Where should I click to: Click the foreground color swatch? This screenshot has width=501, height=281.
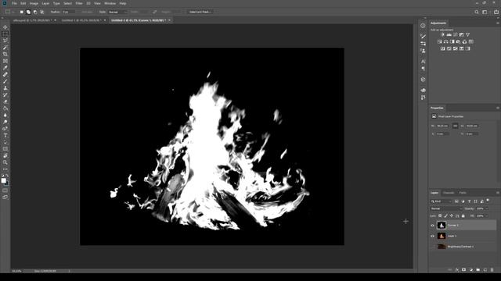3,180
